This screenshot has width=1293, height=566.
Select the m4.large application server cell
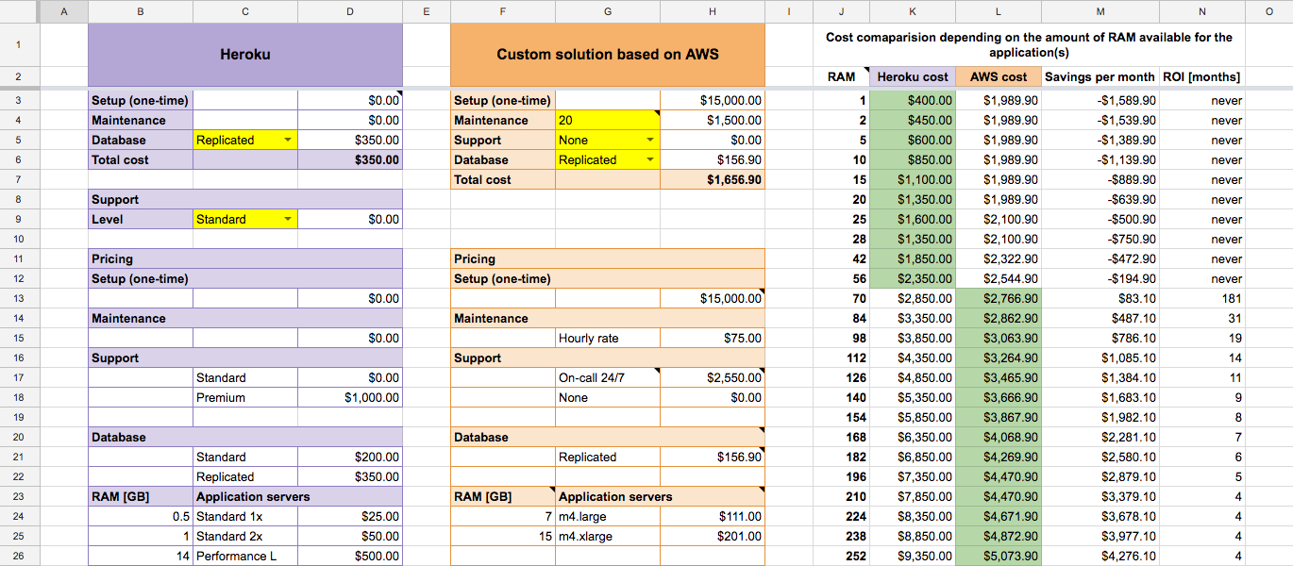pos(607,516)
